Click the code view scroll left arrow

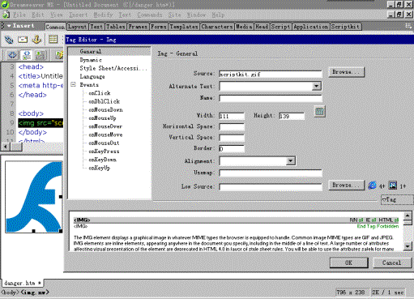click(x=6, y=147)
